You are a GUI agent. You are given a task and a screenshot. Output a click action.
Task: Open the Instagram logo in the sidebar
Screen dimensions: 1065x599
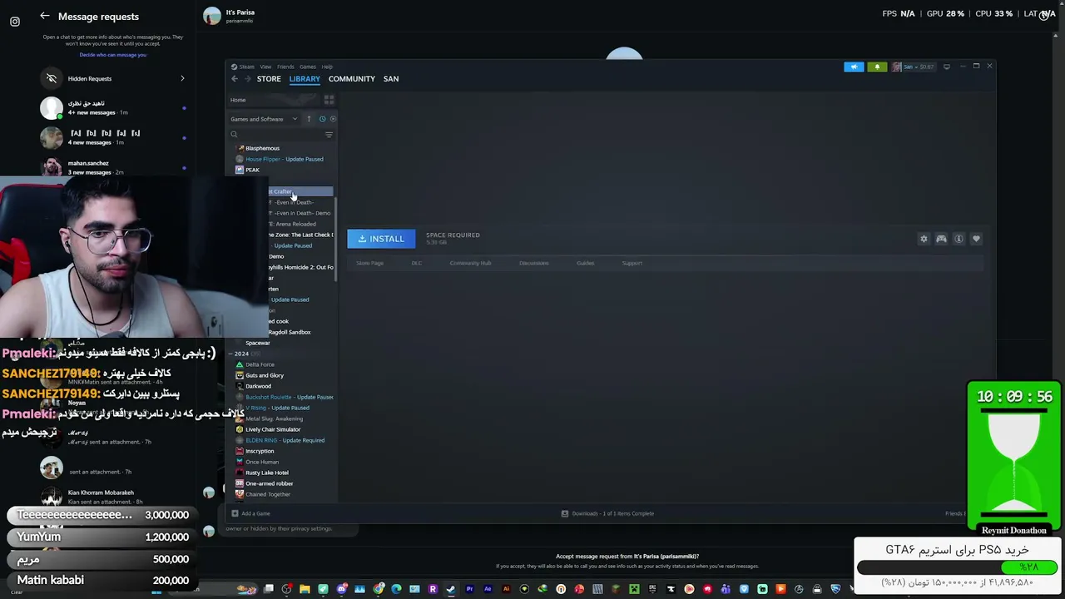tap(15, 22)
